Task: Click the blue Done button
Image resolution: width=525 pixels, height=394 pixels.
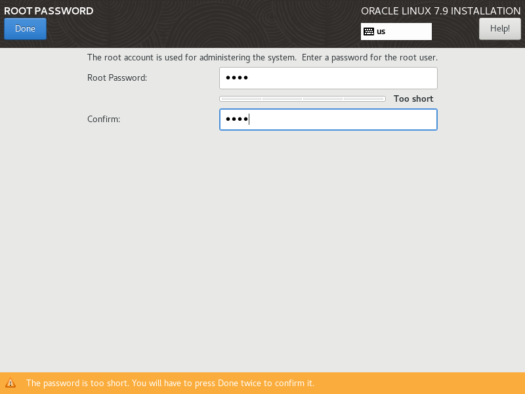Action: click(x=25, y=29)
